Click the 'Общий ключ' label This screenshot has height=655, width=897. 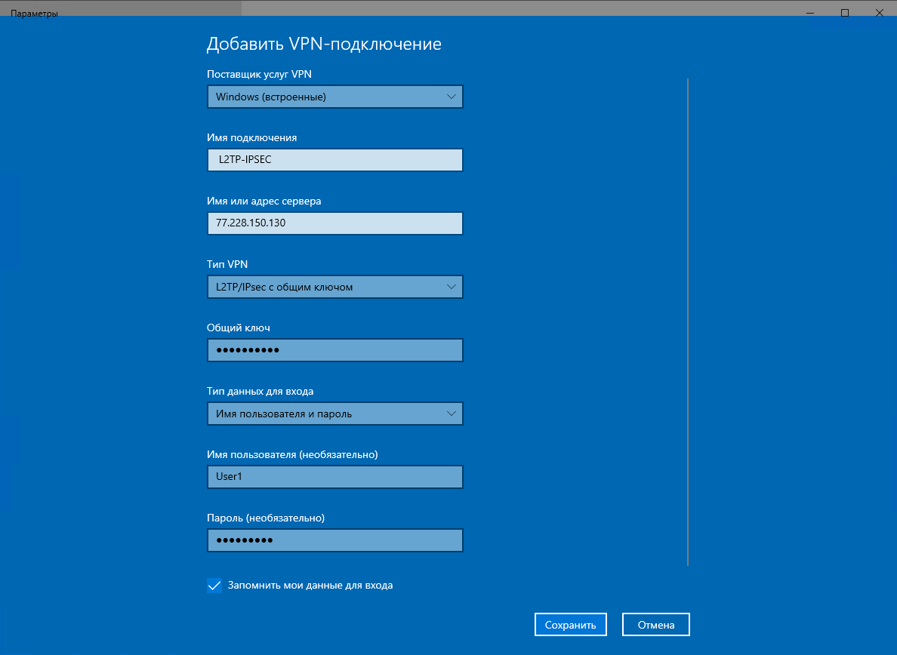tap(238, 328)
